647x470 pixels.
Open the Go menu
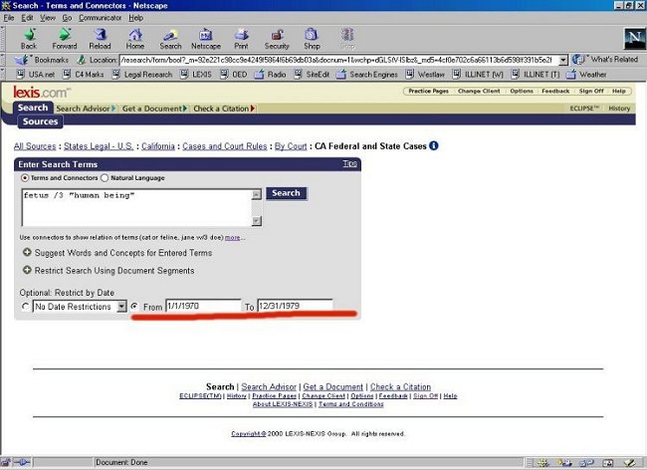67,18
